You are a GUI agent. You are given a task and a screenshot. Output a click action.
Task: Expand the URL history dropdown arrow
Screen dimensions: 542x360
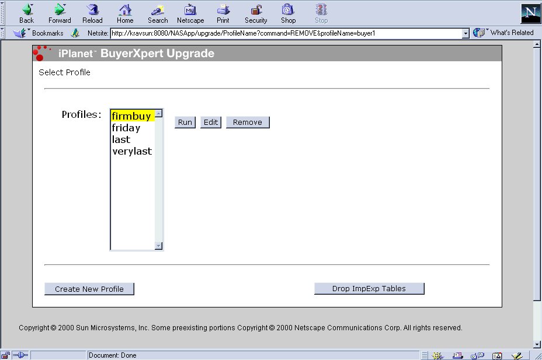point(465,33)
